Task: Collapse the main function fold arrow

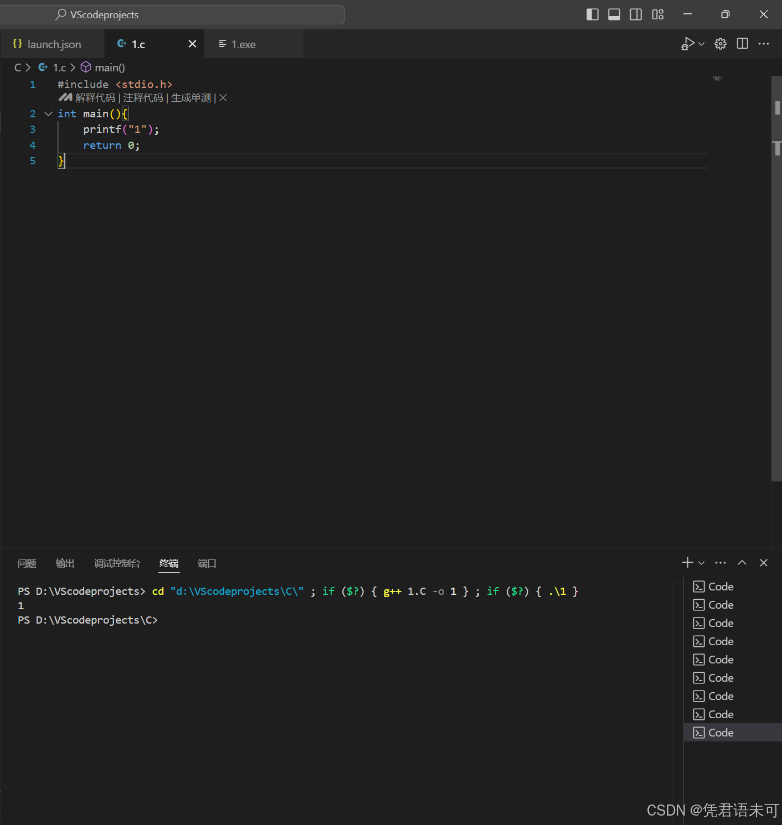Action: point(48,113)
